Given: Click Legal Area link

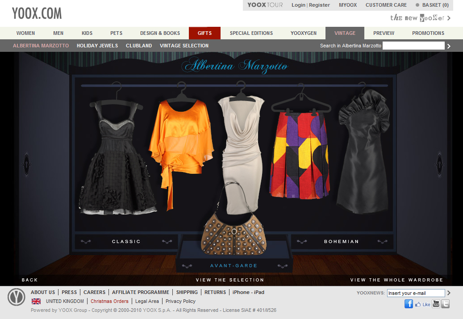Looking at the screenshot, I should click(147, 301).
